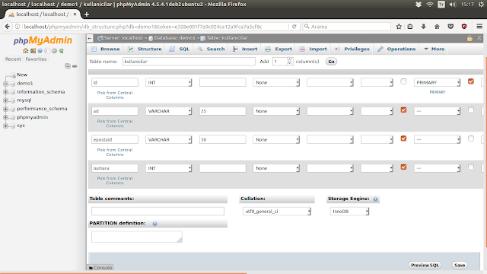Screen dimensions: 487x274
Task: Open the Wi-Fi network indicator
Action: 430,5
